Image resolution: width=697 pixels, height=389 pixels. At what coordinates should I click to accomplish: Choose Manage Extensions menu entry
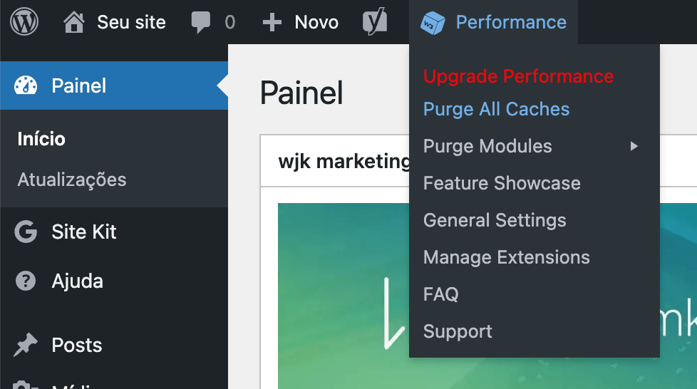pos(506,257)
